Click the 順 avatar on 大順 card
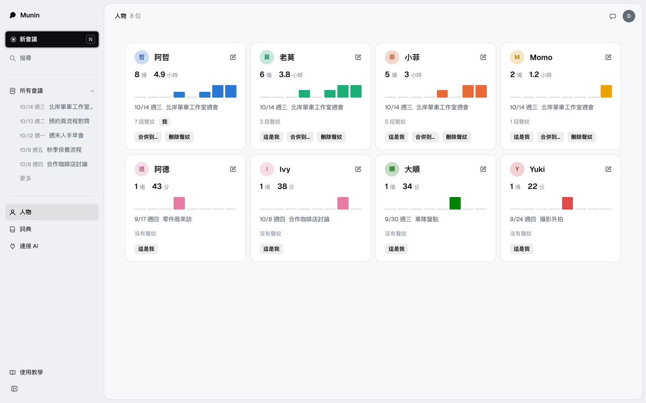This screenshot has height=403, width=646. (392, 169)
